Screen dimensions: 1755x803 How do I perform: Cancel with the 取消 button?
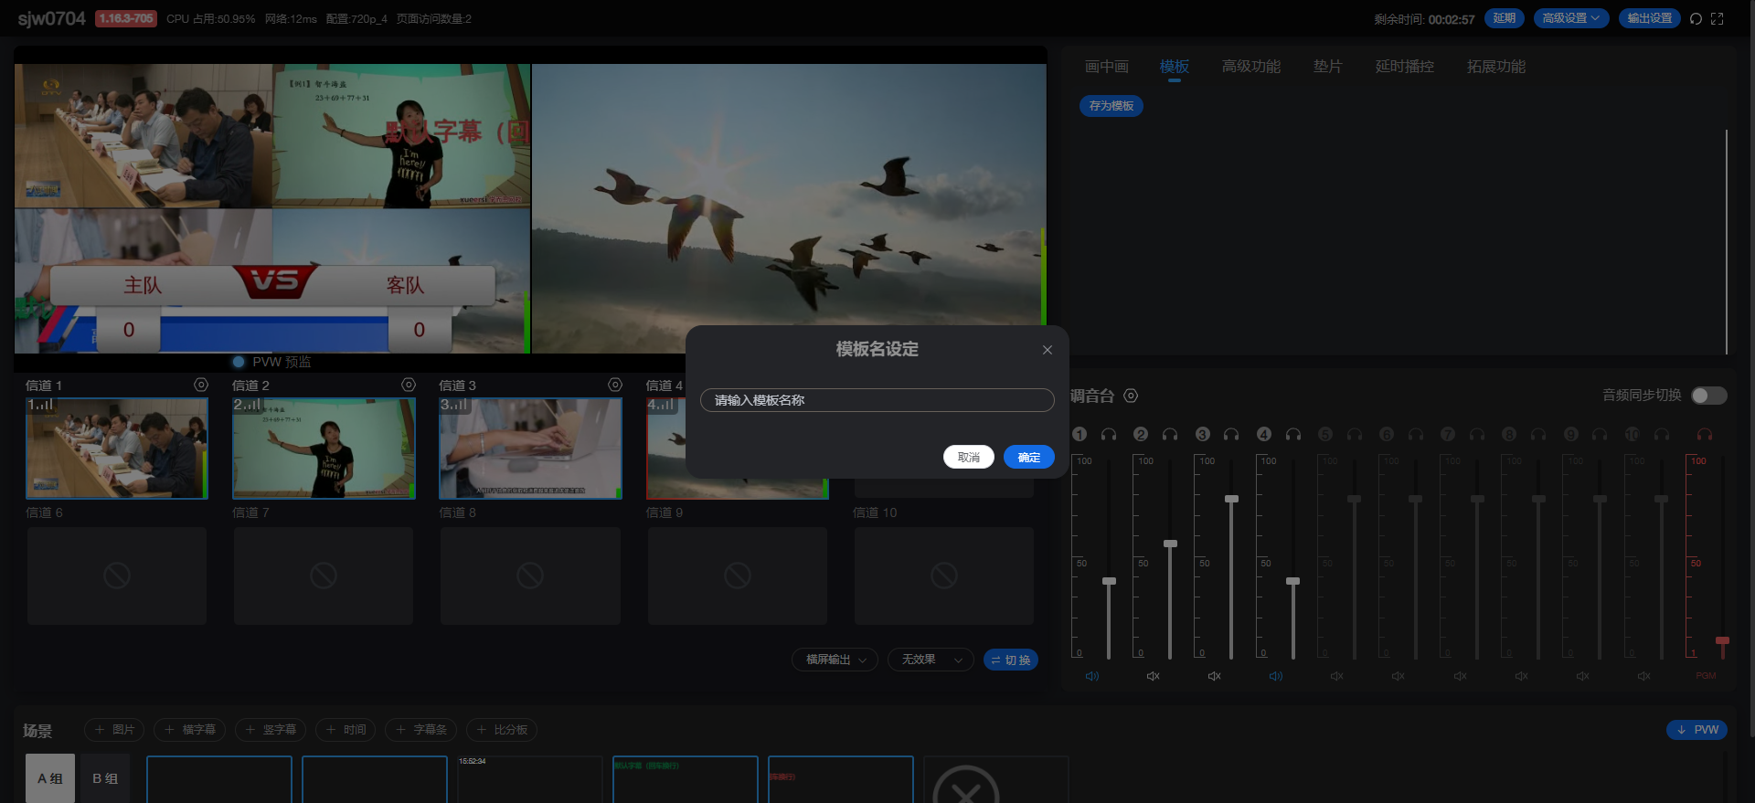pos(968,457)
